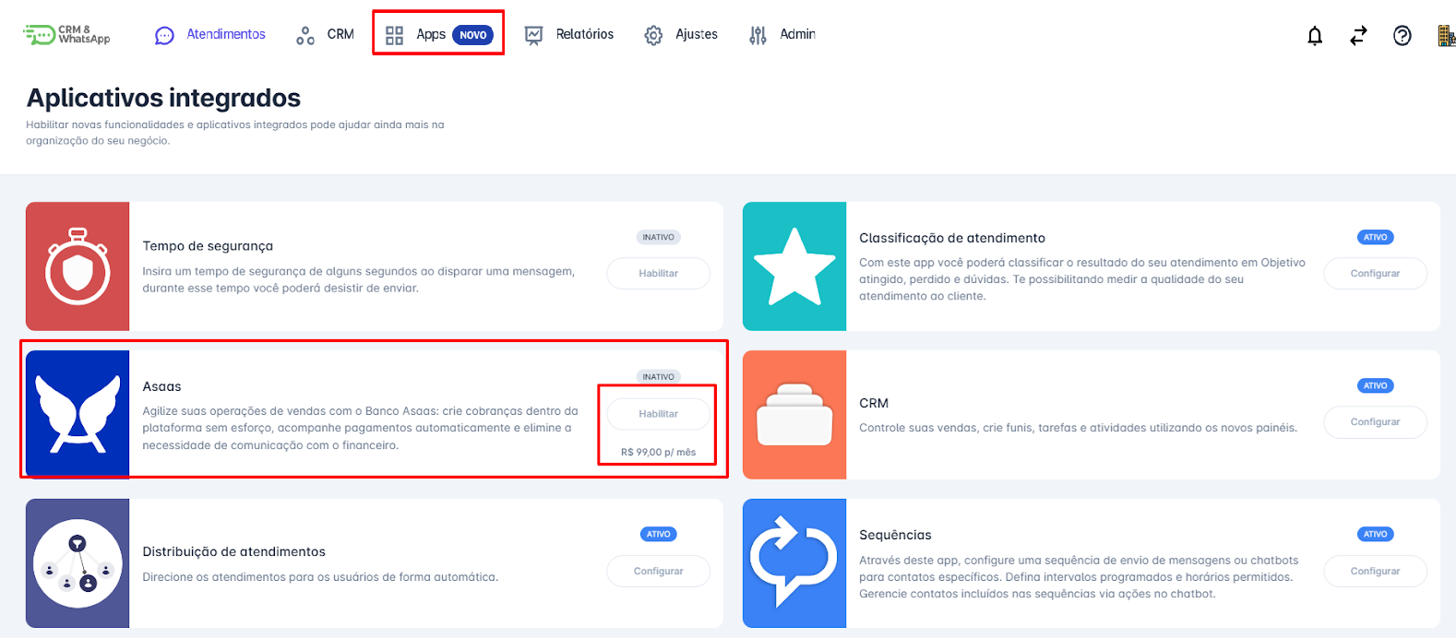Image resolution: width=1456 pixels, height=638 pixels.
Task: Configure the Classificação de atendimento app
Action: click(x=1375, y=274)
